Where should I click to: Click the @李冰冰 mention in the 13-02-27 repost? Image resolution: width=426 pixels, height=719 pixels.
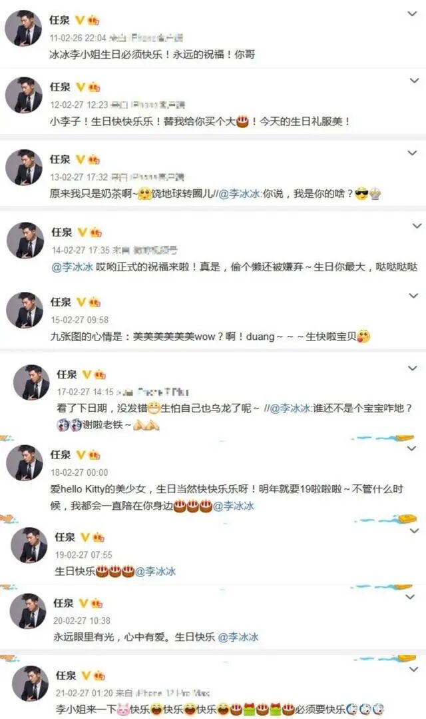pyautogui.click(x=240, y=194)
